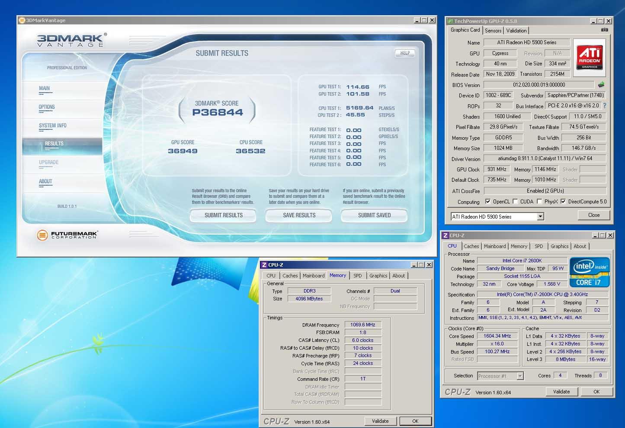Minimize the GPU-Z window
Image resolution: width=625 pixels, height=428 pixels.
click(593, 21)
